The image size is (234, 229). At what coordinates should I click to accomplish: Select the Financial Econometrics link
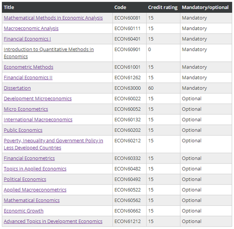click(29, 158)
